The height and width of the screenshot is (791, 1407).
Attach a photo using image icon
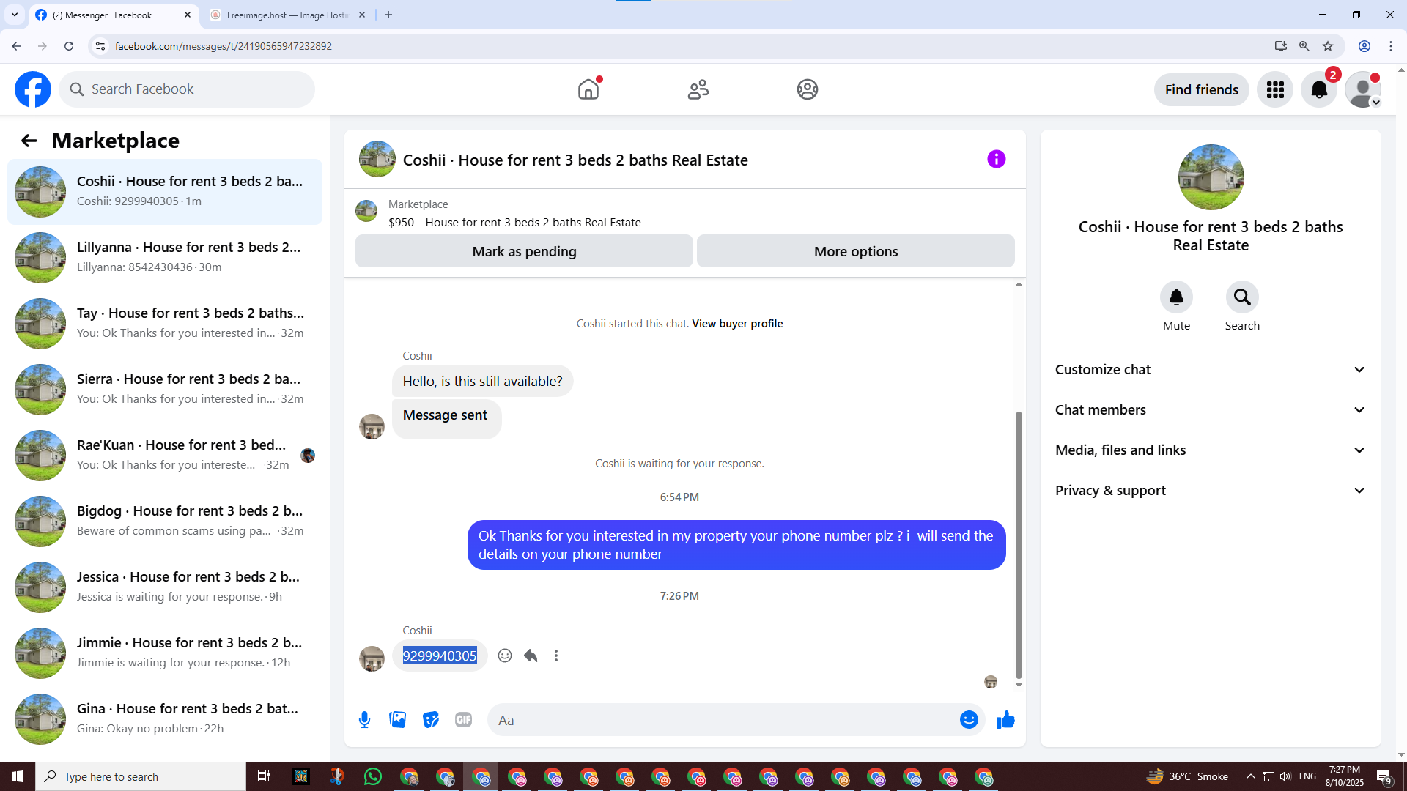point(397,720)
